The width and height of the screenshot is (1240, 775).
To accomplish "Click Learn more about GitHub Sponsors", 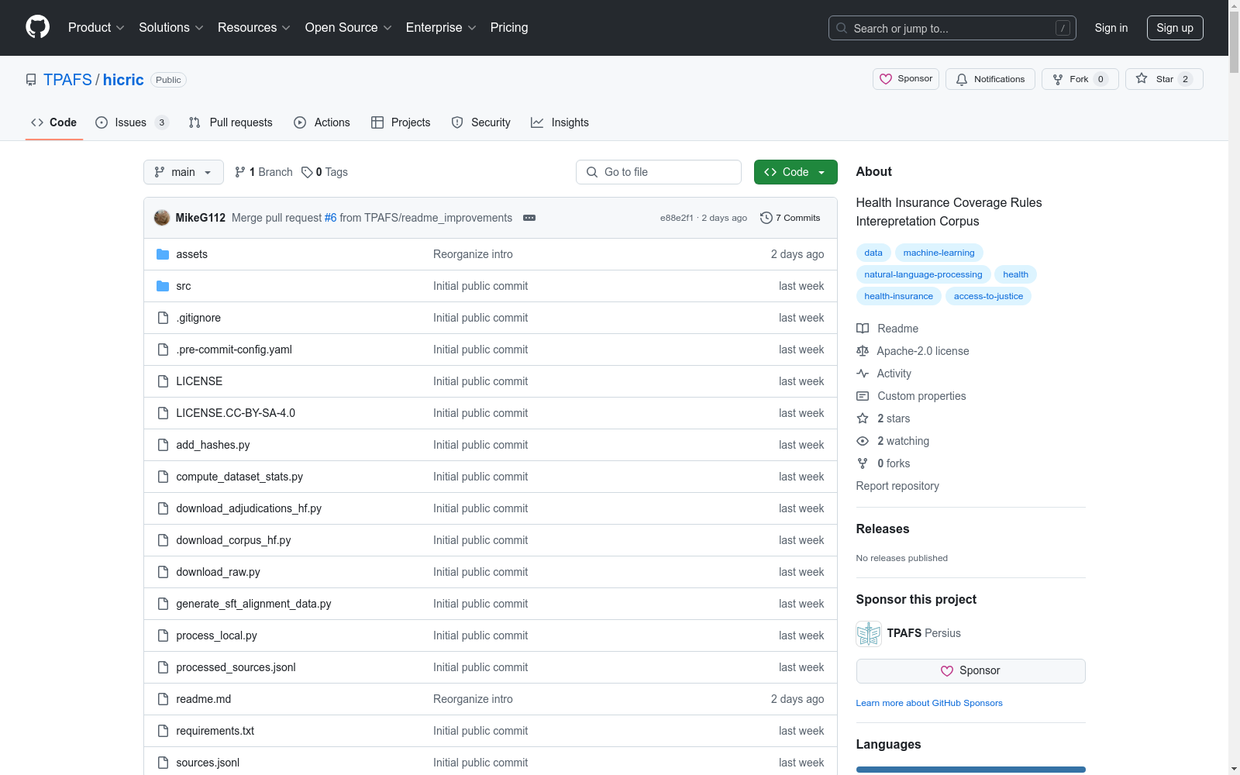I will [929, 703].
